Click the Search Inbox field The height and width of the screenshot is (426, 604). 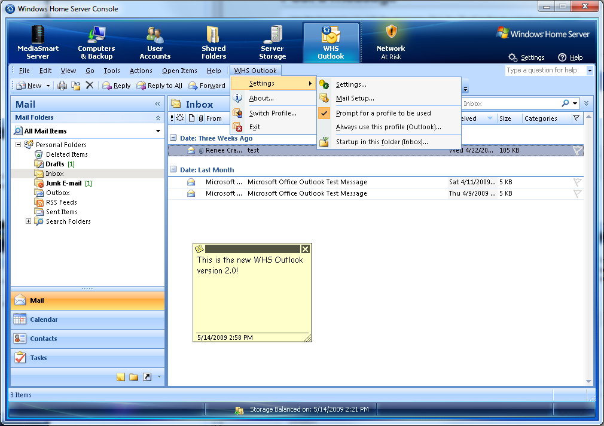pyautogui.click(x=511, y=104)
